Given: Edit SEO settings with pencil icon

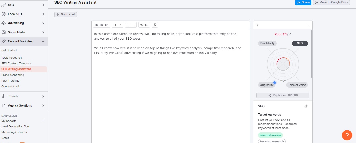Looking at the screenshot, I should [x=306, y=106].
